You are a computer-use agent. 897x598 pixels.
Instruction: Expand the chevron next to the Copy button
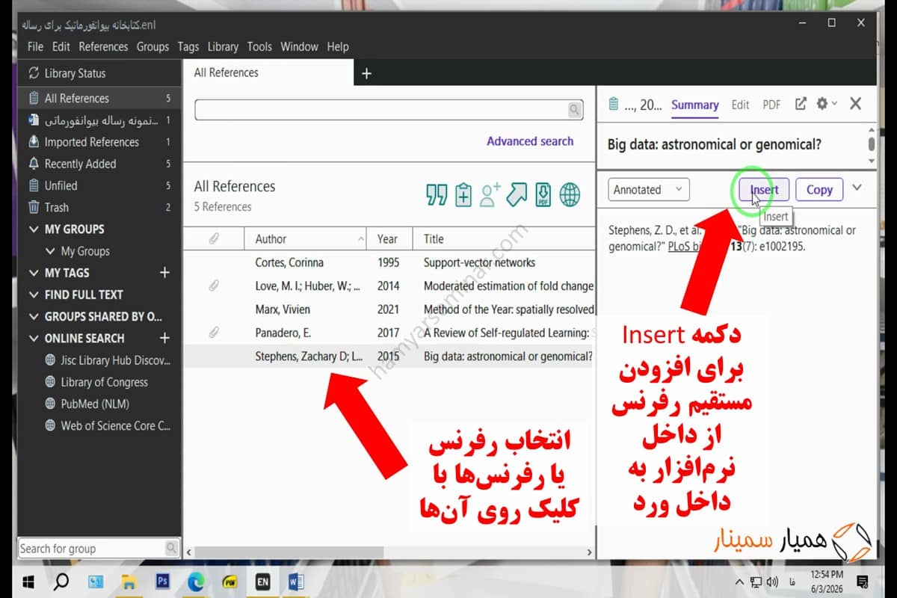click(857, 188)
